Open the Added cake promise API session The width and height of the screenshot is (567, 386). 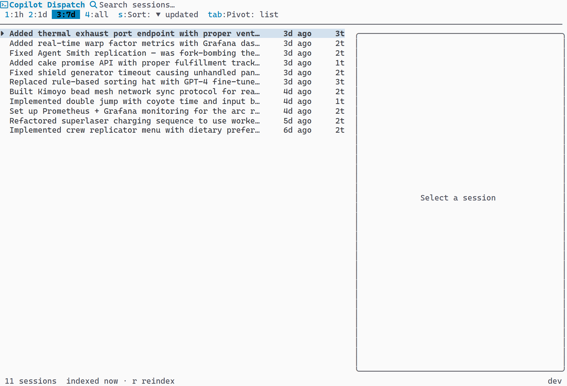coord(134,63)
